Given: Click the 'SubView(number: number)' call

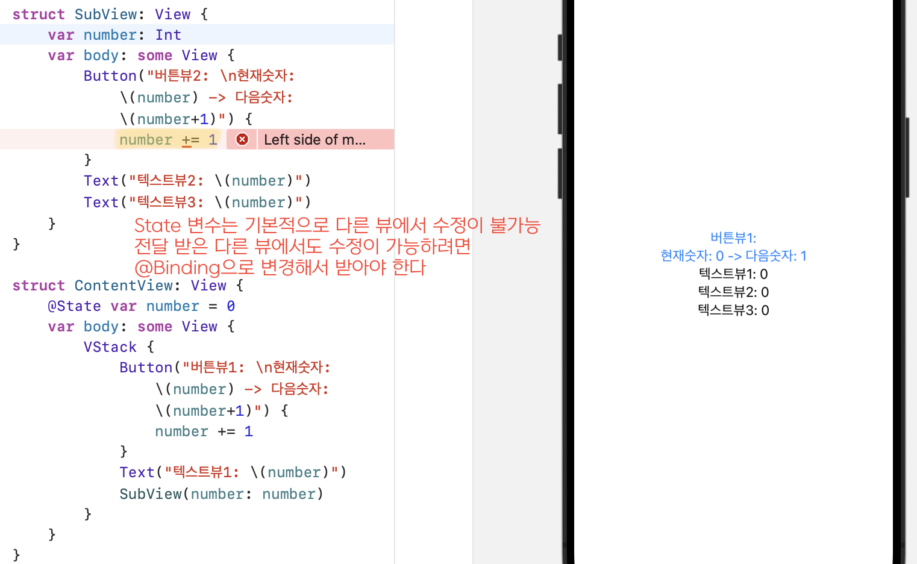Looking at the screenshot, I should [222, 493].
